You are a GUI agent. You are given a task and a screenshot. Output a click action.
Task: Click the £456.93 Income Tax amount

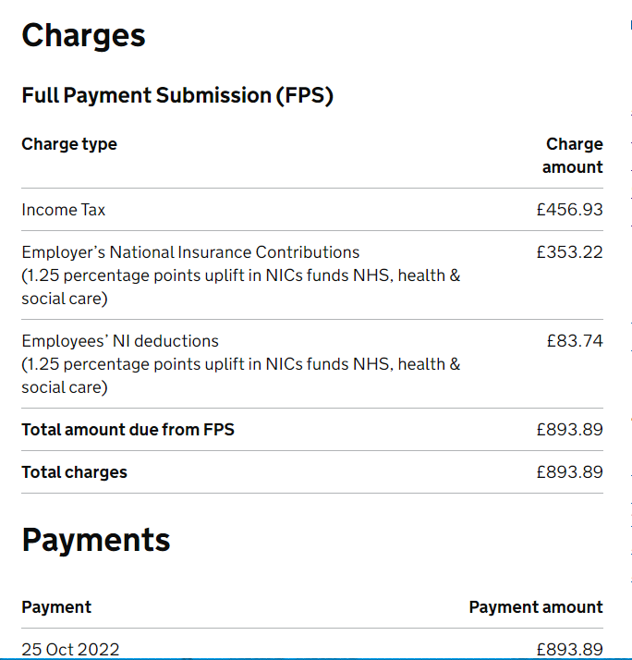pyautogui.click(x=569, y=210)
